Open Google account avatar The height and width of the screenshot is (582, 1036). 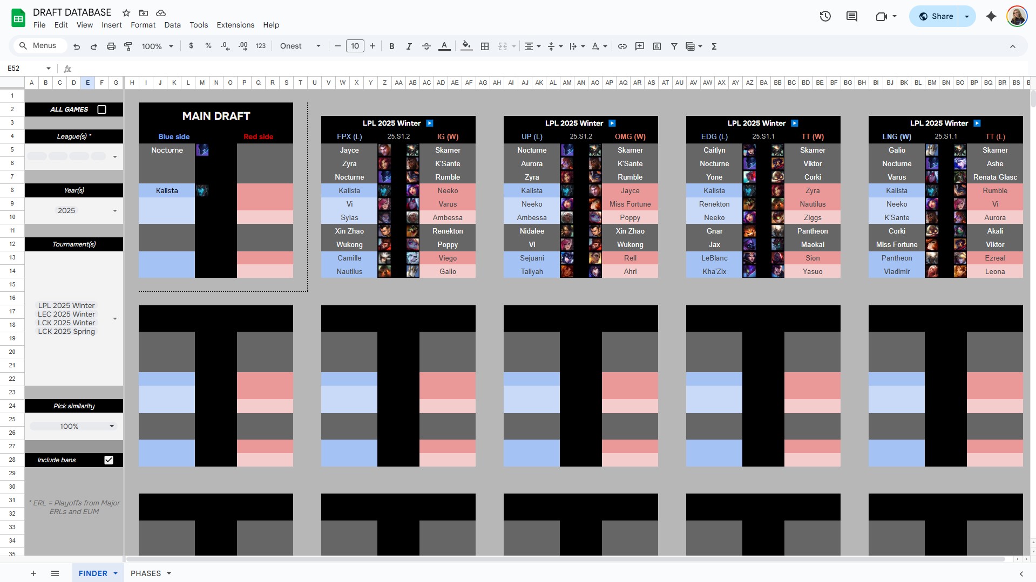[x=1017, y=16]
